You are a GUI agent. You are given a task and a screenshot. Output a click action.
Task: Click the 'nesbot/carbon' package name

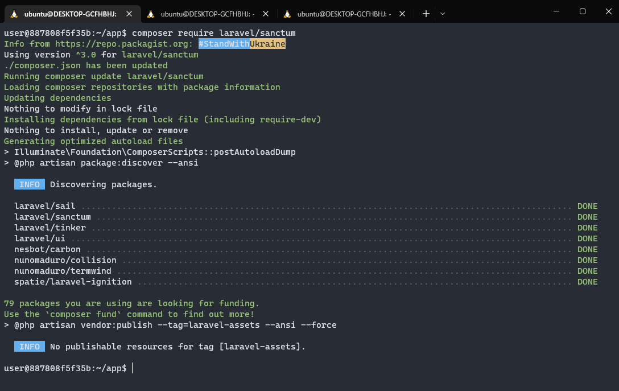click(x=47, y=249)
